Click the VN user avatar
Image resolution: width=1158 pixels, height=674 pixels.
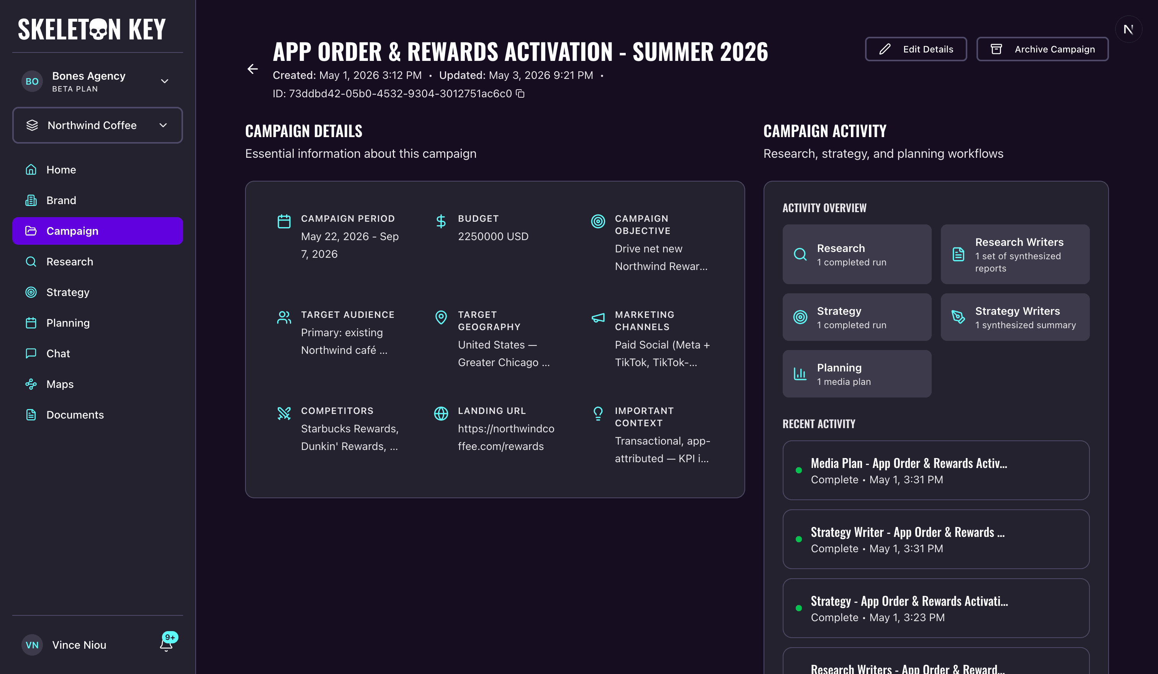tap(32, 645)
